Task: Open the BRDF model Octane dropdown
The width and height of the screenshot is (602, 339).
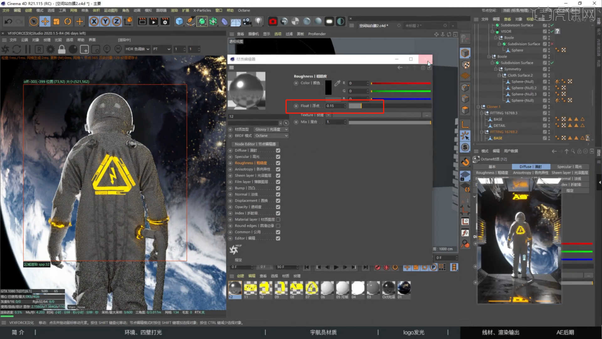Action: pos(271,136)
